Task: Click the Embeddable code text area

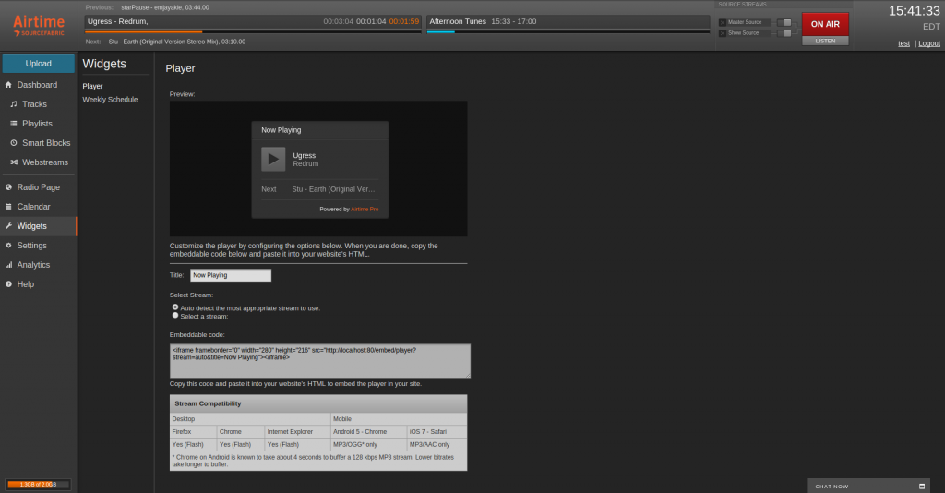Action: pos(320,361)
